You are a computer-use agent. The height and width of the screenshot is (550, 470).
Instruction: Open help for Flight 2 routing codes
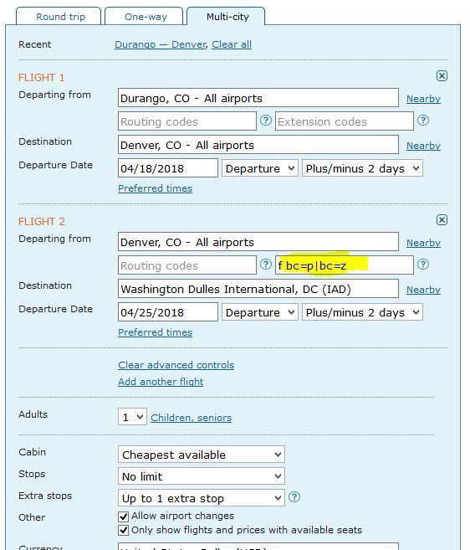[x=266, y=265]
